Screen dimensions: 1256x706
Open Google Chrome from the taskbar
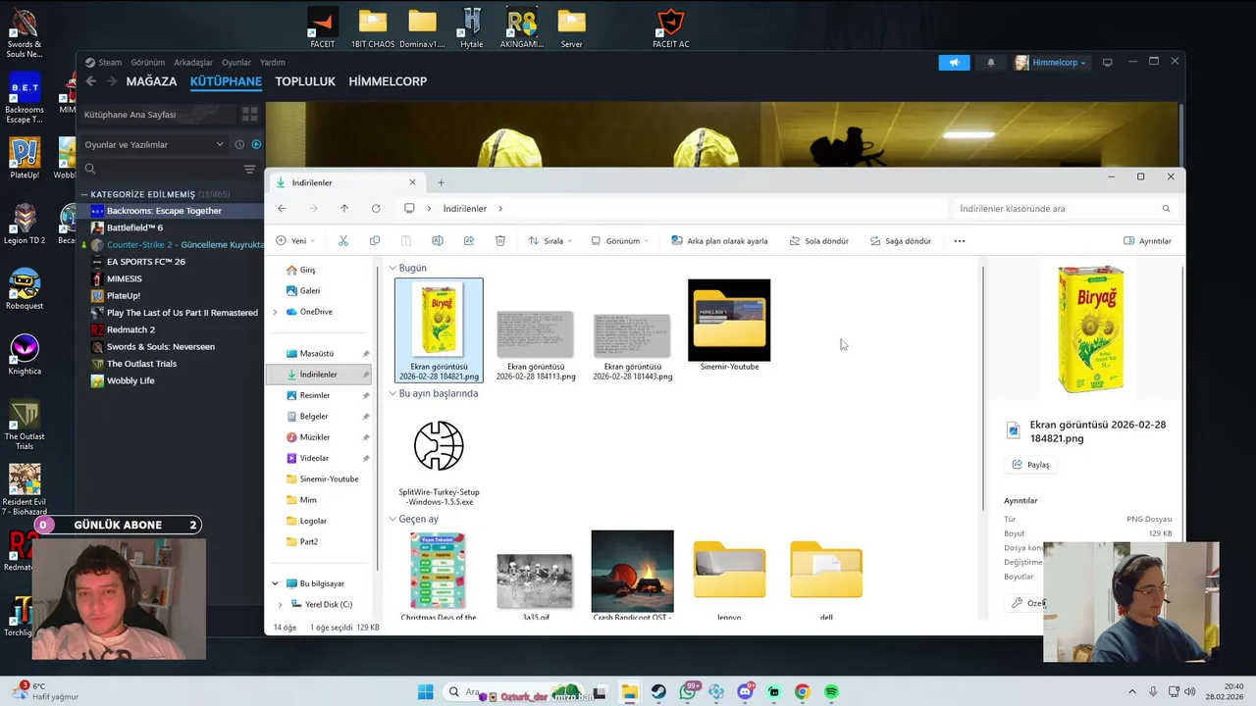802,691
